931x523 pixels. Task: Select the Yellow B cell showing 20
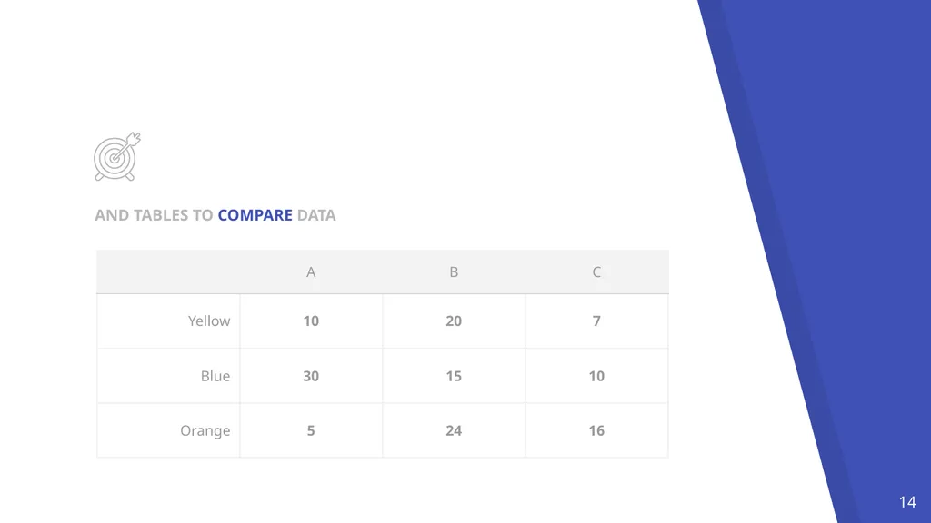(454, 321)
